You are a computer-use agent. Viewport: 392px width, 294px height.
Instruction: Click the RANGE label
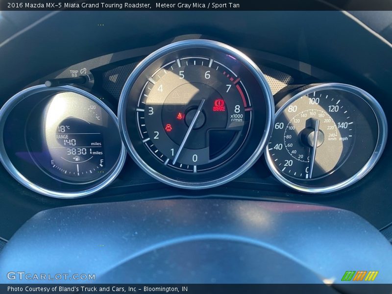pyautogui.click(x=62, y=137)
